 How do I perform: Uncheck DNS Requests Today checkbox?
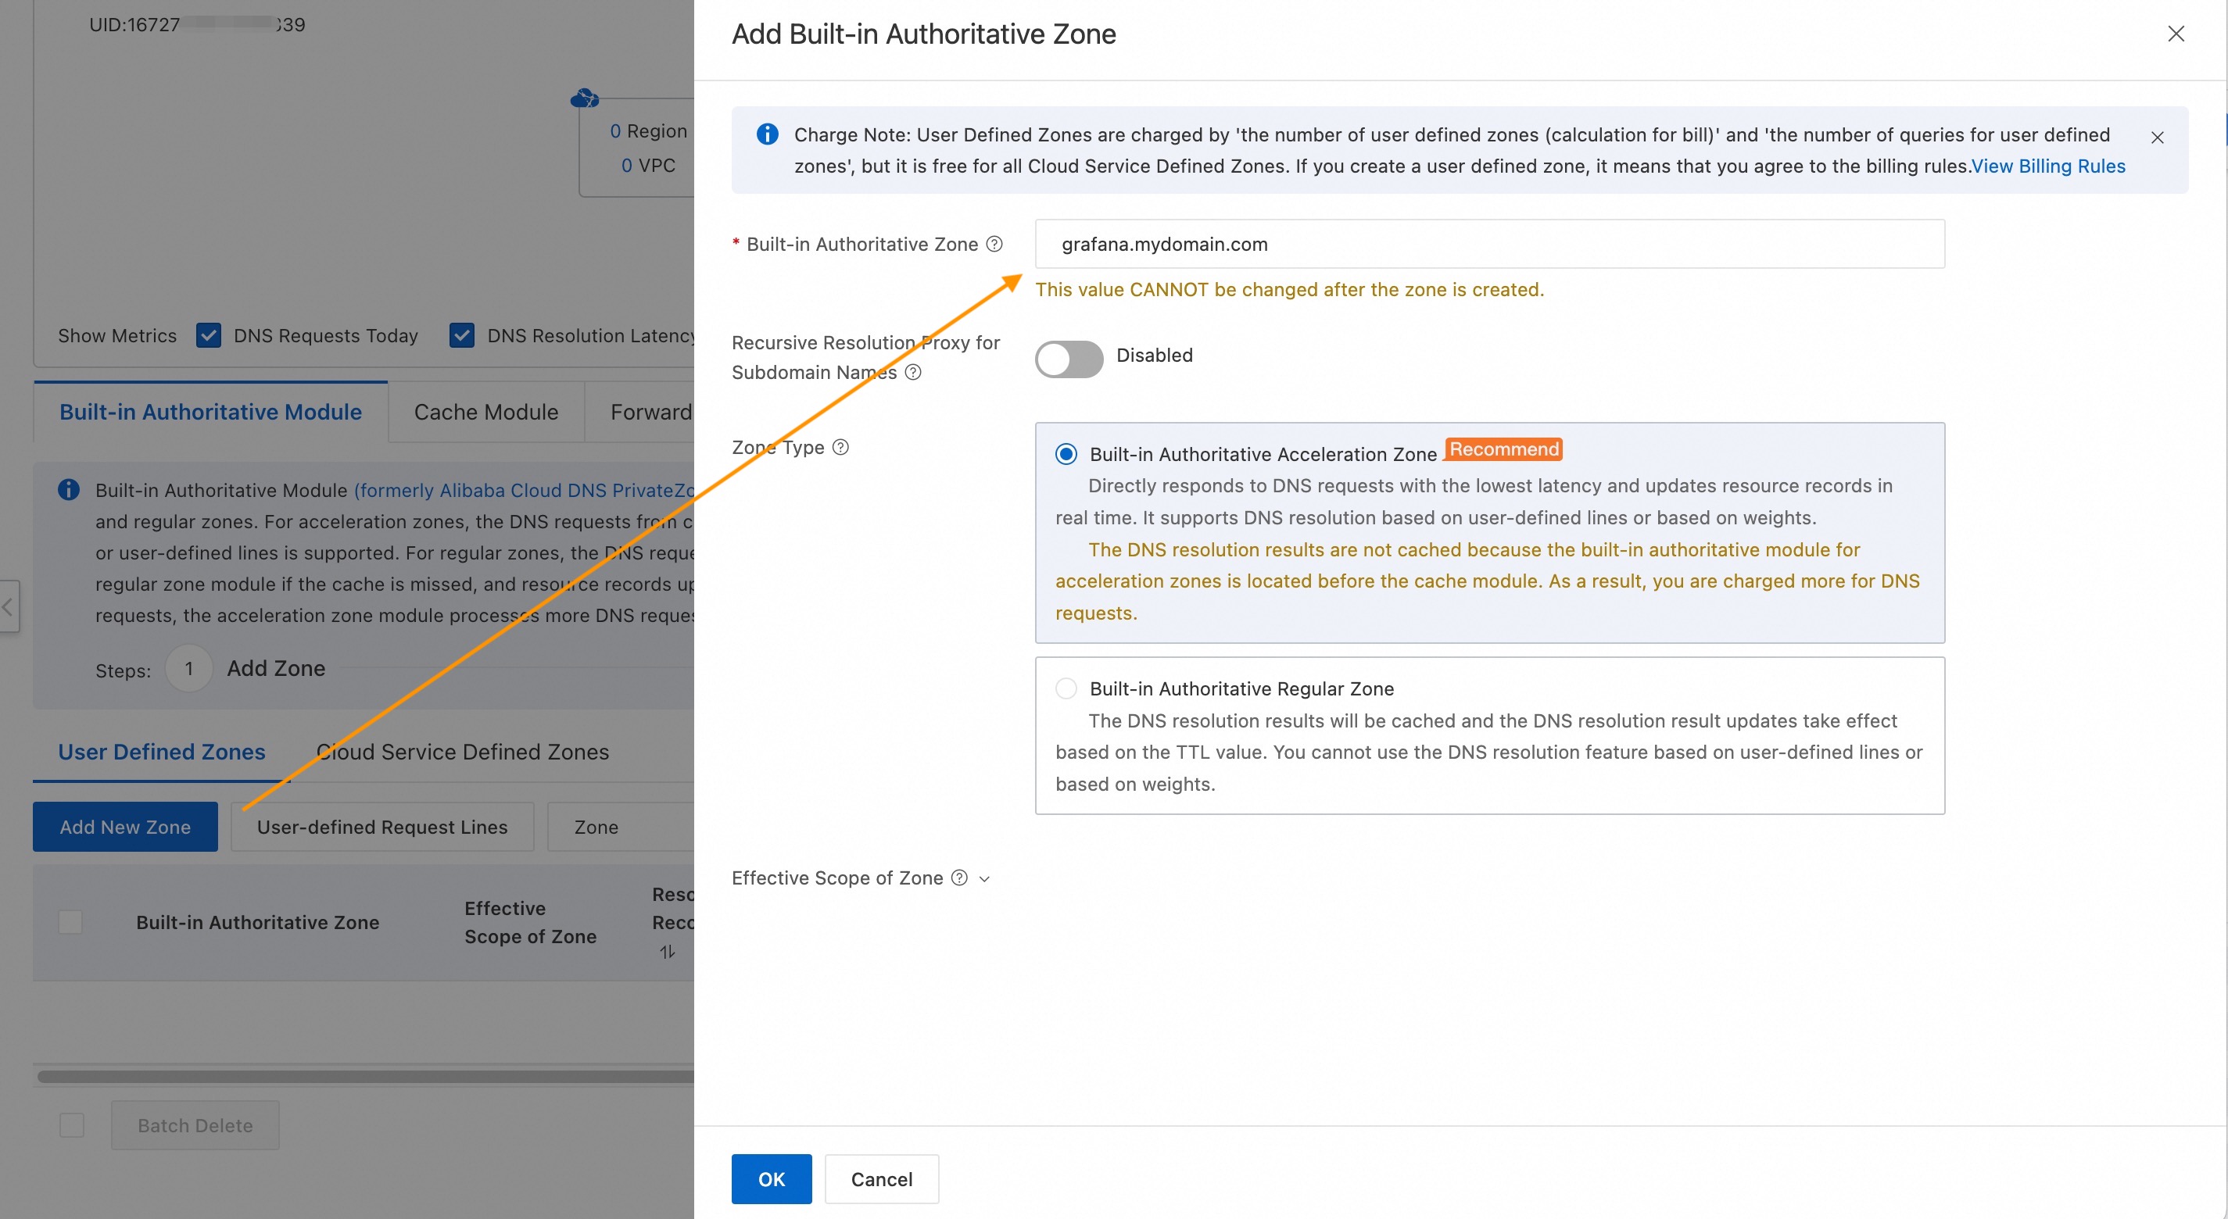209,335
